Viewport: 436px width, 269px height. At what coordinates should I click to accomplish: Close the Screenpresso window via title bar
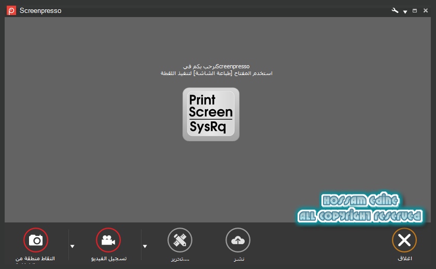tap(426, 10)
